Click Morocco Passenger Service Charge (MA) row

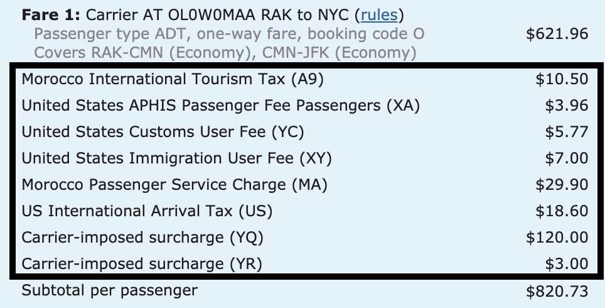coord(174,185)
